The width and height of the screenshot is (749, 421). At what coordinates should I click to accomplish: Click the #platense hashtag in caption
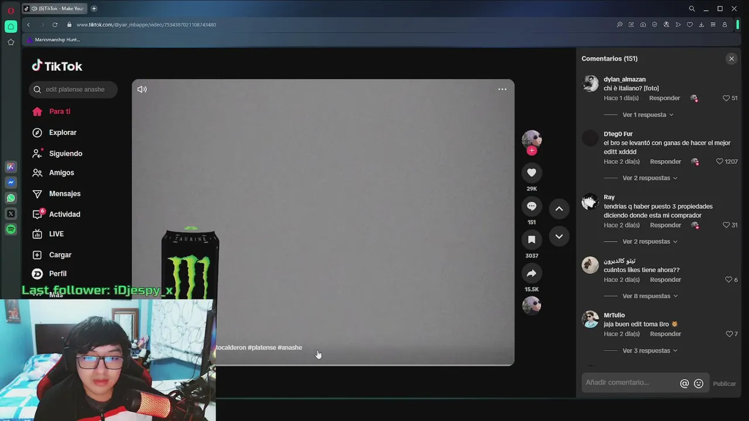(x=262, y=347)
